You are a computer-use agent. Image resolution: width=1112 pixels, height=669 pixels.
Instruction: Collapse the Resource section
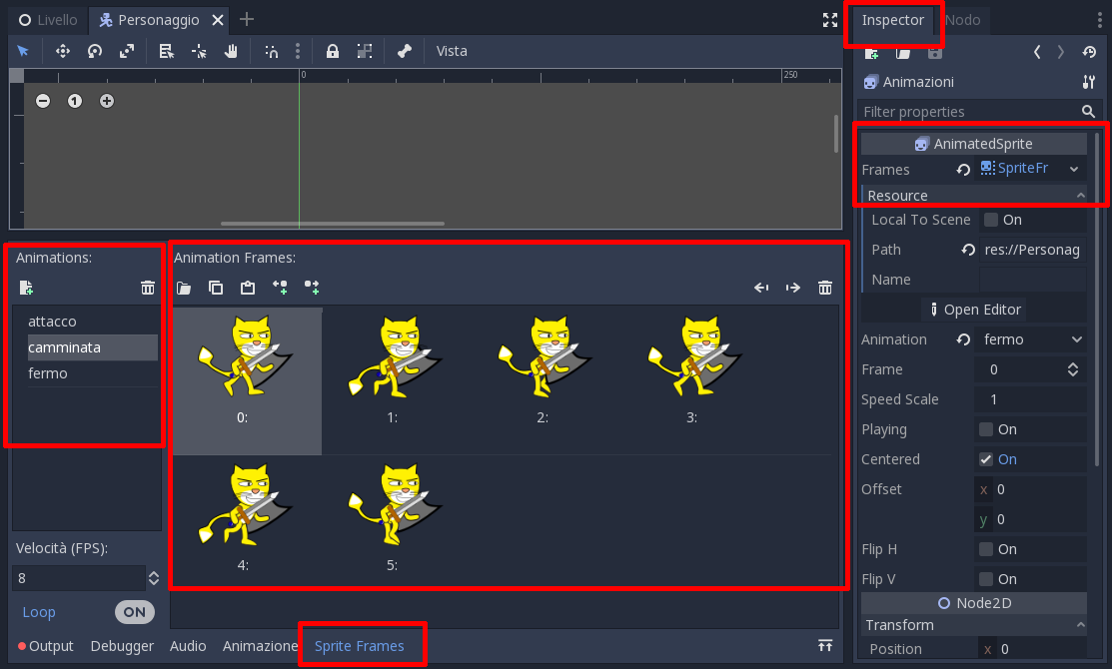(974, 195)
